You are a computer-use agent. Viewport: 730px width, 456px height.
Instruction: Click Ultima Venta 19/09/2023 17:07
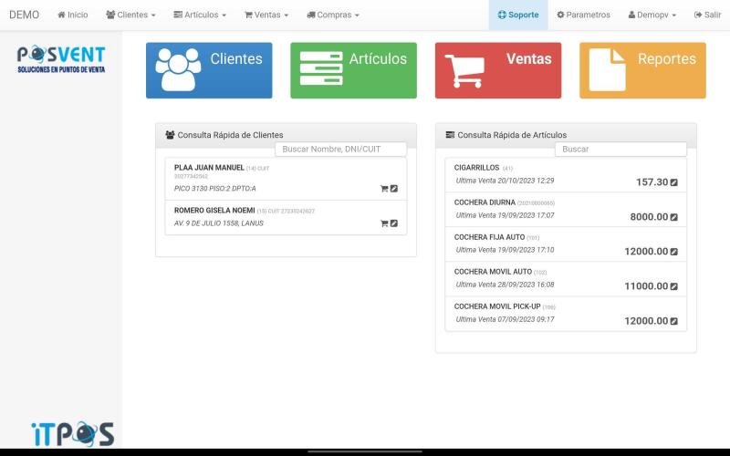click(506, 215)
